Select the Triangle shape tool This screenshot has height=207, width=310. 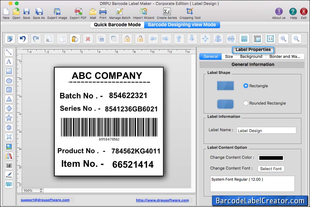[9, 99]
